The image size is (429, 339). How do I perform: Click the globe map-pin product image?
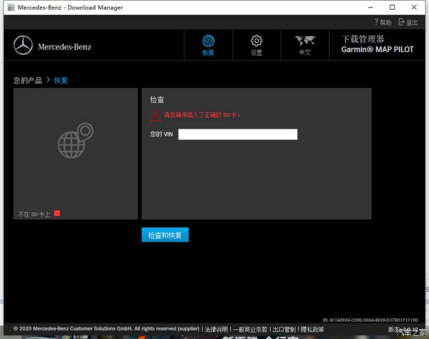tap(75, 141)
